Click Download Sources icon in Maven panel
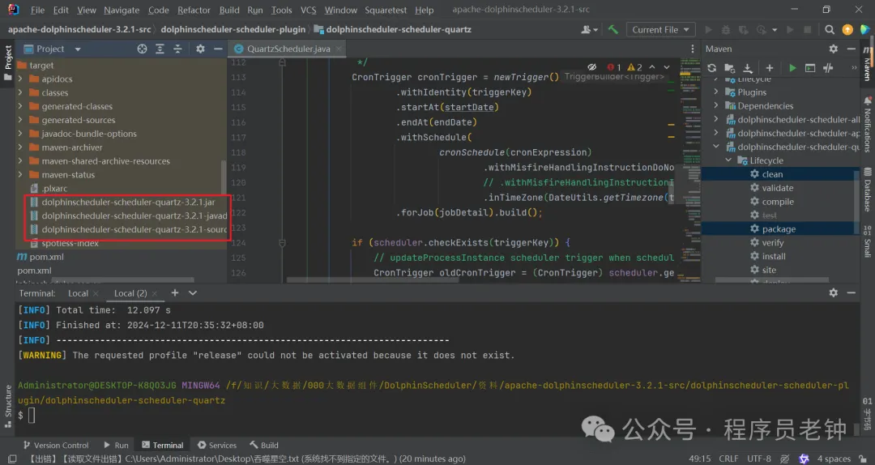The height and width of the screenshot is (465, 875). click(x=747, y=68)
